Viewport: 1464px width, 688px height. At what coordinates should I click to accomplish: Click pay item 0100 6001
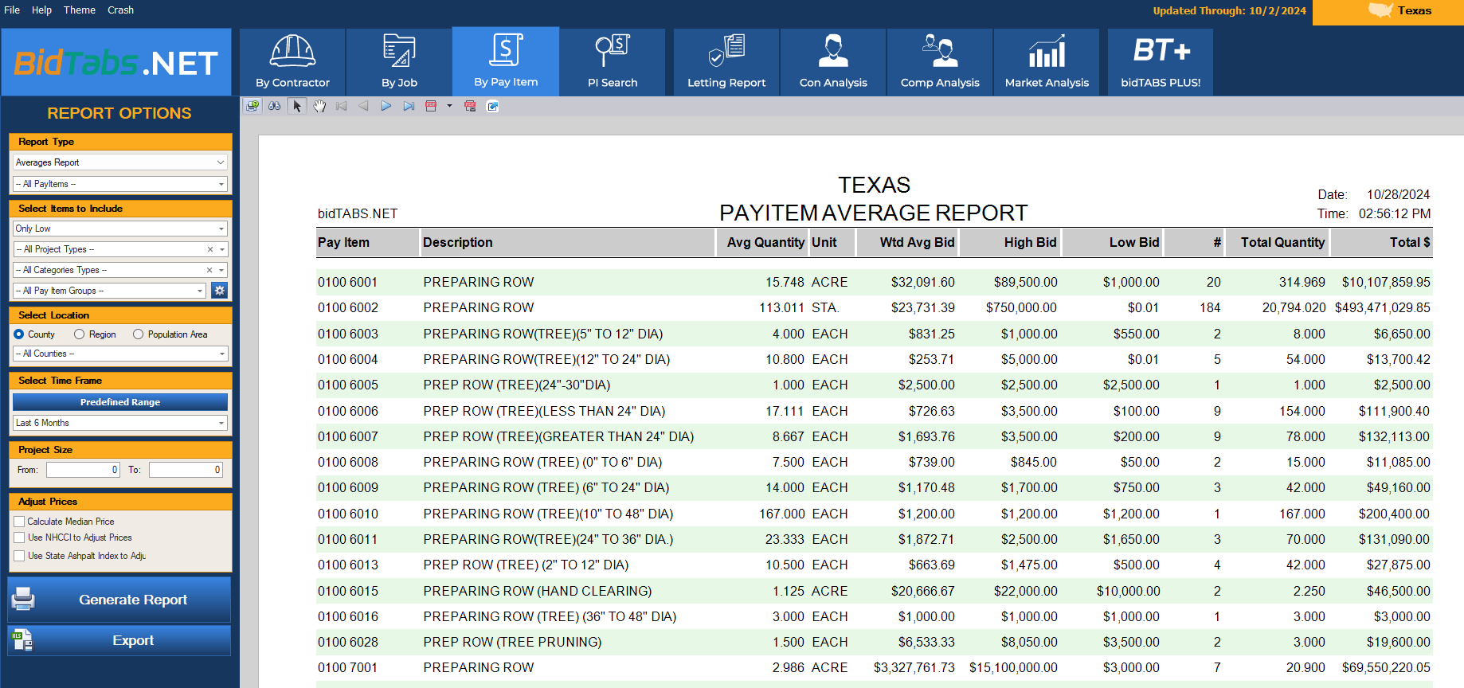[x=348, y=282]
